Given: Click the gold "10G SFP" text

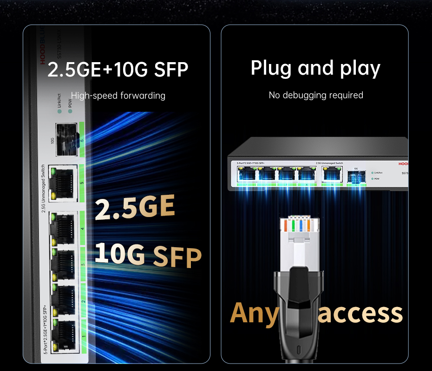Looking at the screenshot, I should [x=148, y=255].
